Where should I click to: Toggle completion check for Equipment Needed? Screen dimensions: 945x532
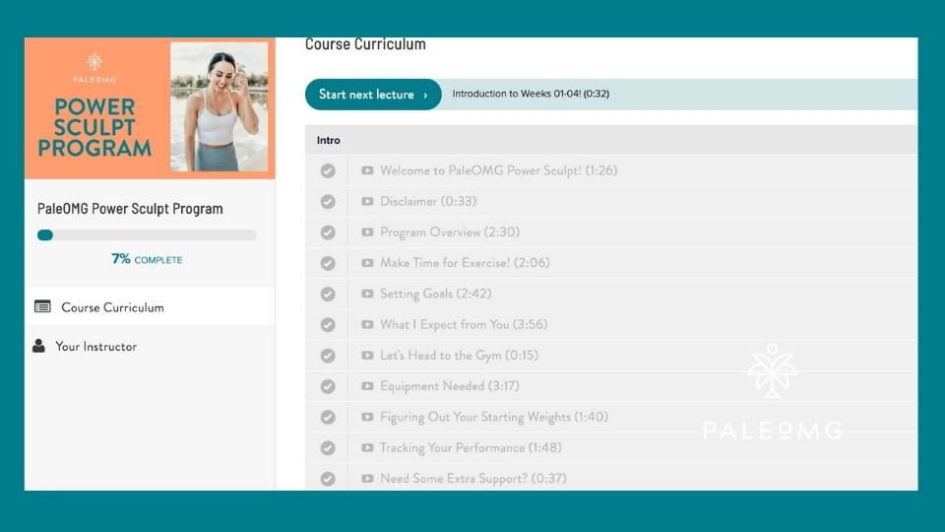click(328, 386)
